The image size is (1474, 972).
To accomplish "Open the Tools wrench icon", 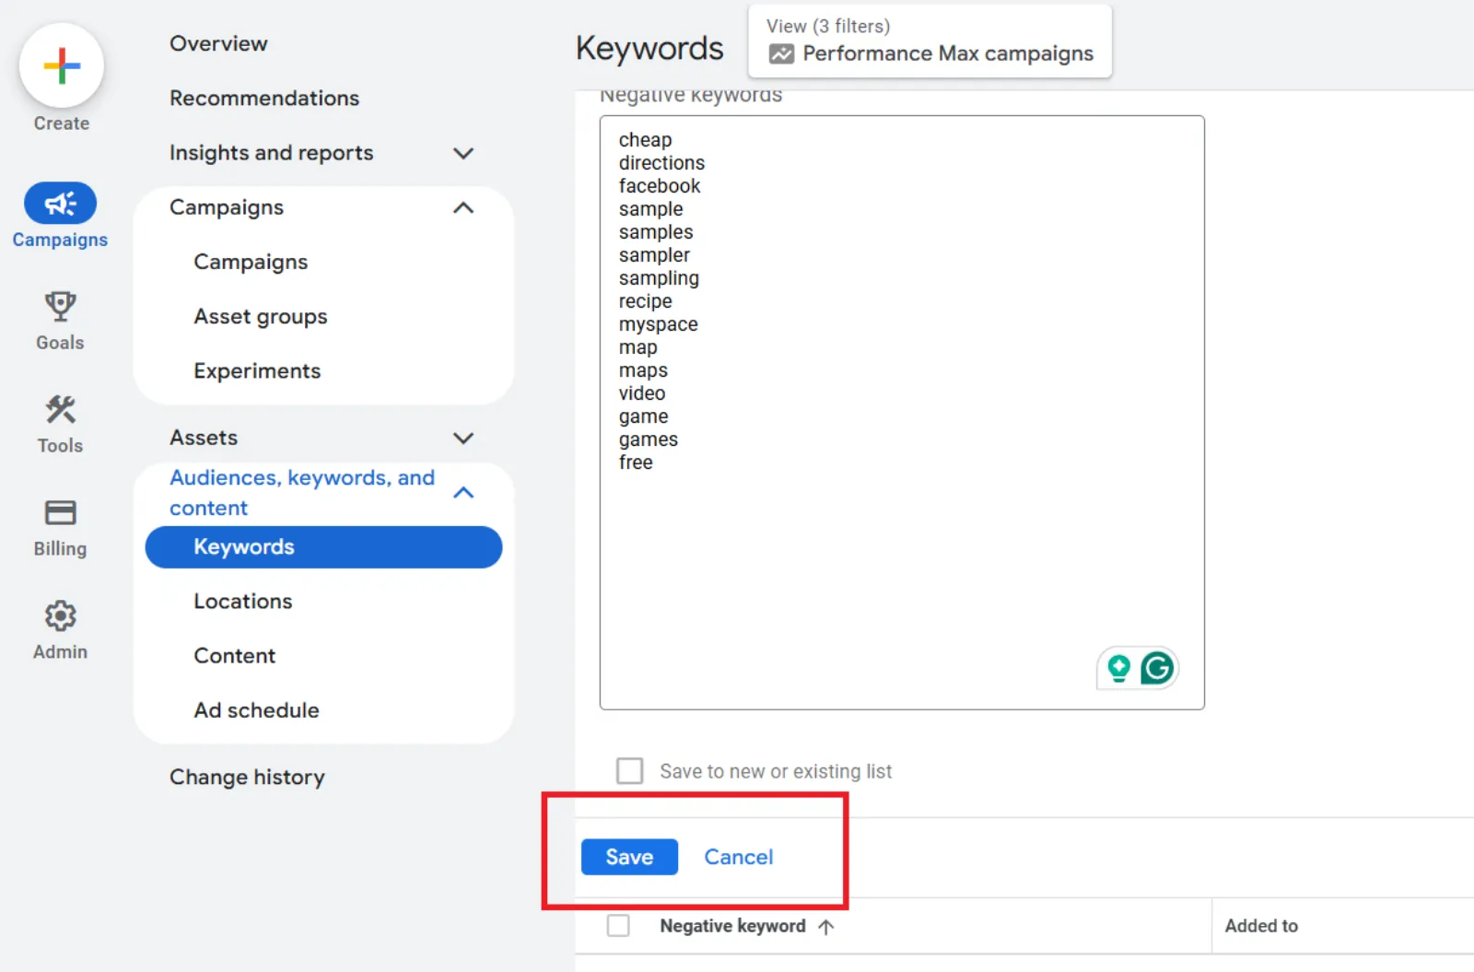I will [60, 410].
